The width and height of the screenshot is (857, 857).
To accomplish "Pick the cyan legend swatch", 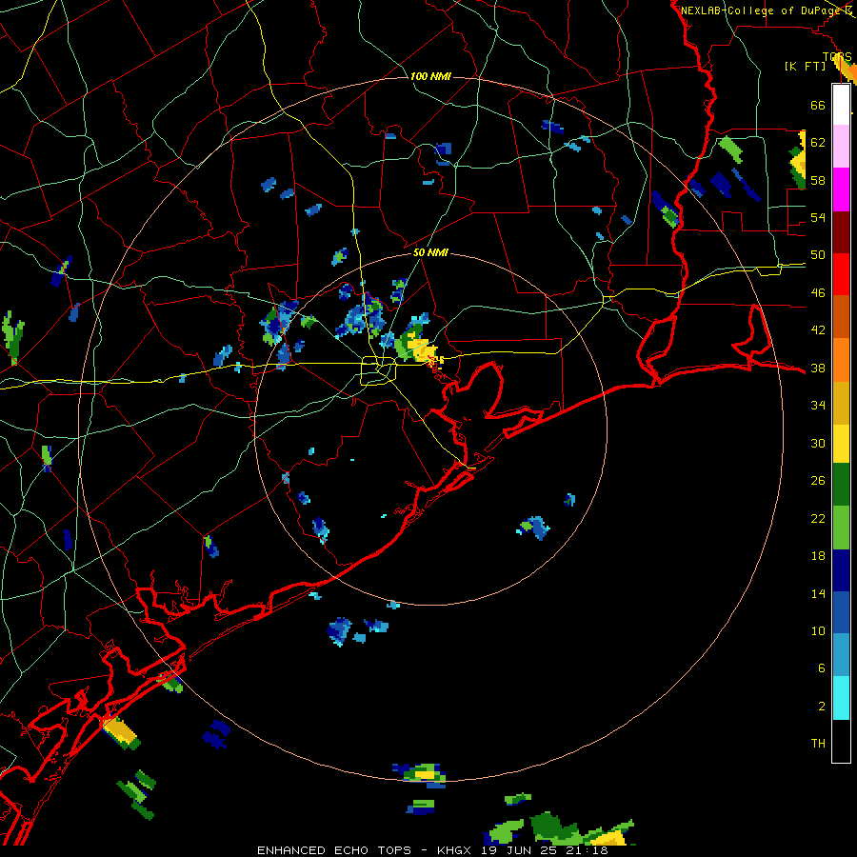I will [x=841, y=698].
